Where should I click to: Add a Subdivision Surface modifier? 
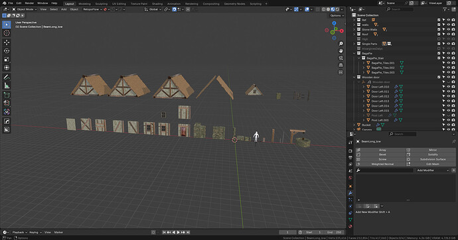point(431,159)
